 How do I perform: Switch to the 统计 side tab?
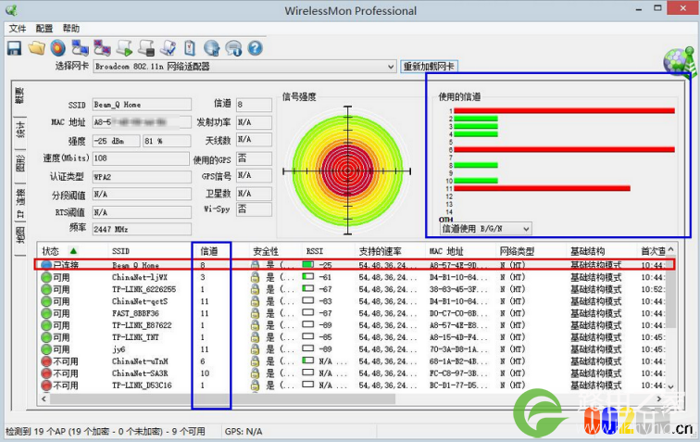[20, 129]
